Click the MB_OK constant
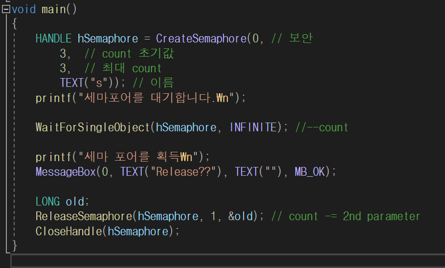The width and height of the screenshot is (445, 268). point(310,172)
